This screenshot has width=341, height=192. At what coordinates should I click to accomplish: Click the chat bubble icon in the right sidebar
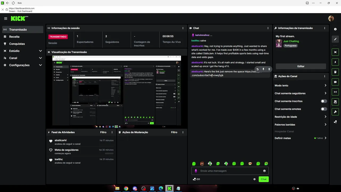click(335, 82)
